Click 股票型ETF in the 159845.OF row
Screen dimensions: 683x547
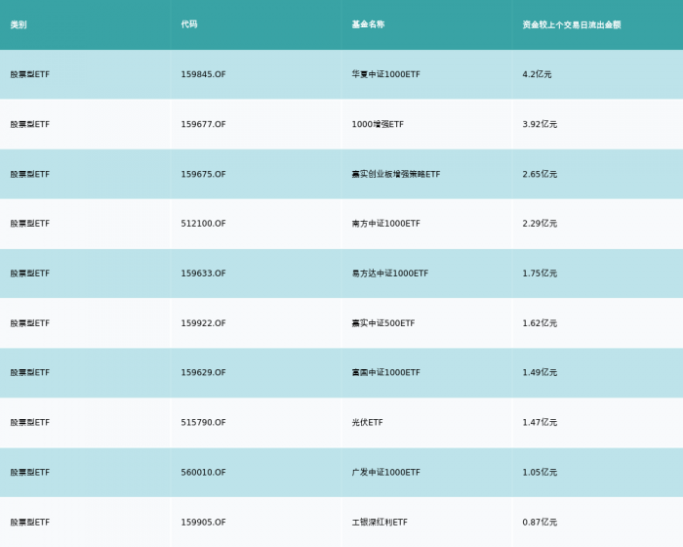(30, 74)
